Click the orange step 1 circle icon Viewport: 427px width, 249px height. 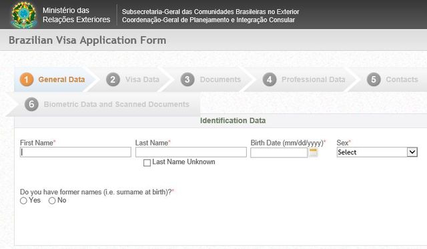[27, 79]
